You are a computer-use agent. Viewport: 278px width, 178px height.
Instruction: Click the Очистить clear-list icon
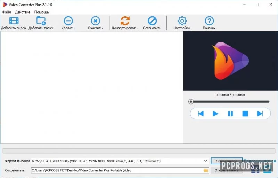(x=95, y=21)
